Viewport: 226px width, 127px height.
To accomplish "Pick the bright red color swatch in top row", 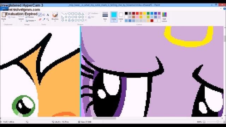I will 137,13.
